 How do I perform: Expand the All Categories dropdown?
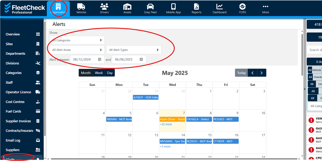coord(77,40)
